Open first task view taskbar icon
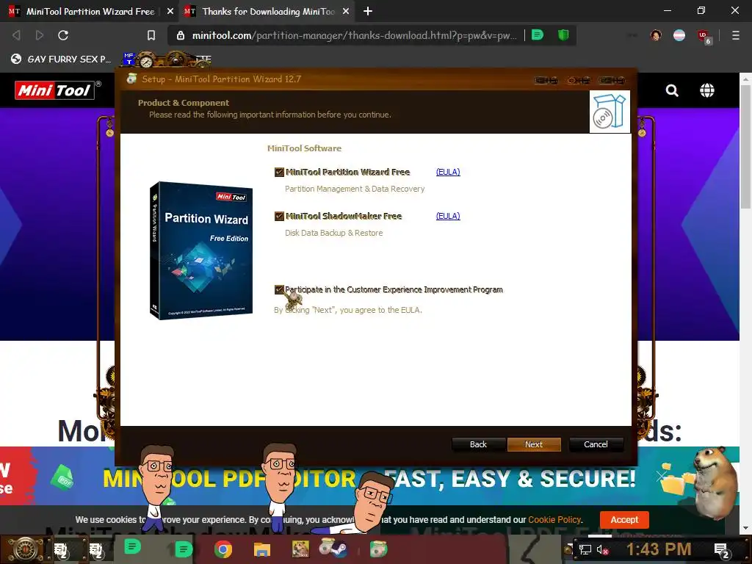 [x=62, y=549]
